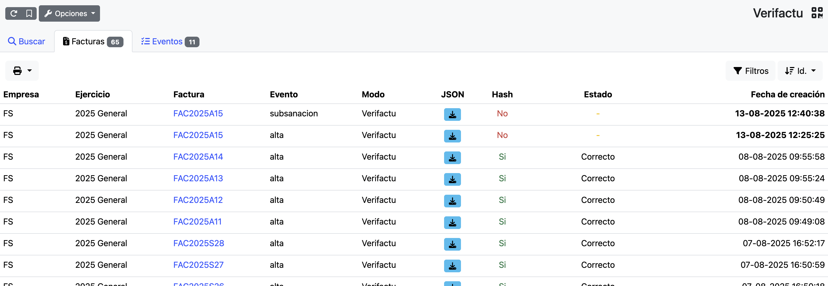Viewport: 828px width, 286px height.
Task: Open the Filtros panel
Action: coord(750,71)
